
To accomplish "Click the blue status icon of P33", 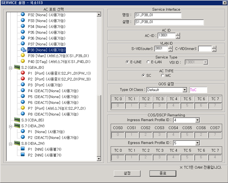I will [23, 20].
